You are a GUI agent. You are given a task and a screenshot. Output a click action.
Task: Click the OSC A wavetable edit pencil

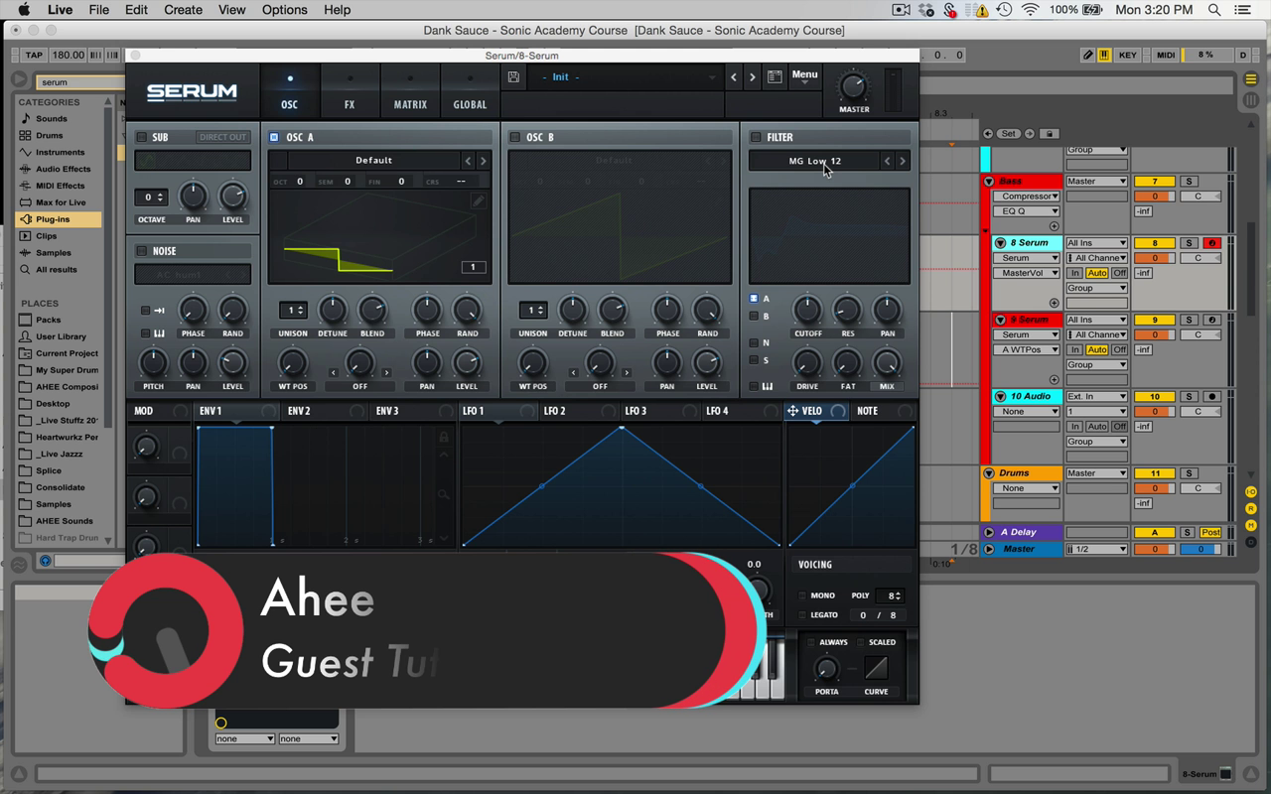coord(478,200)
